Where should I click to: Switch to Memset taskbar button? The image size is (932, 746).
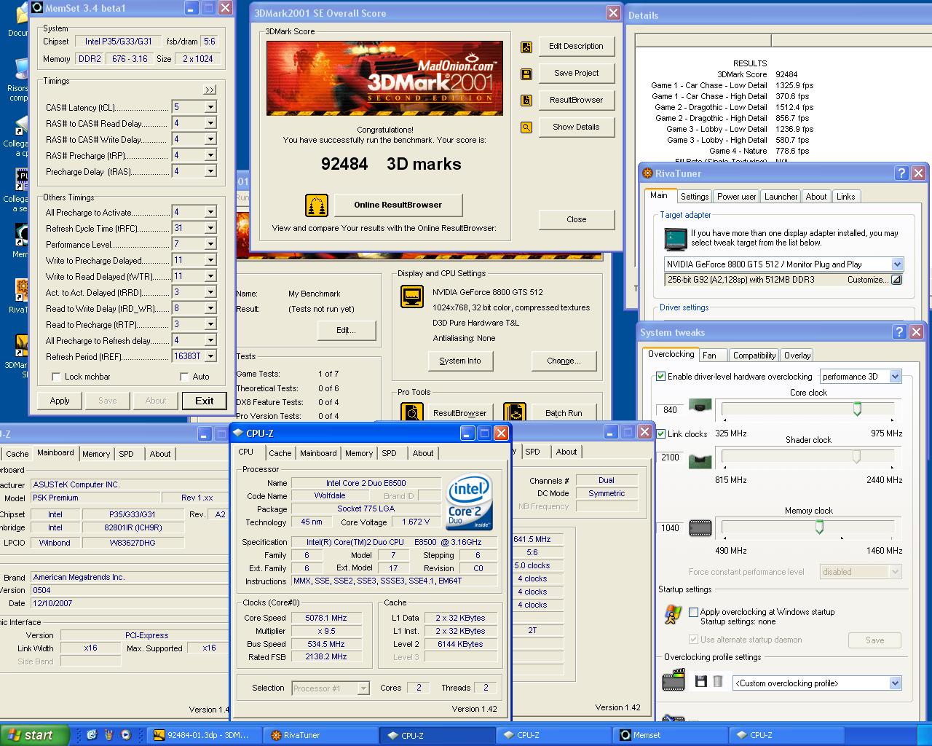(x=668, y=735)
